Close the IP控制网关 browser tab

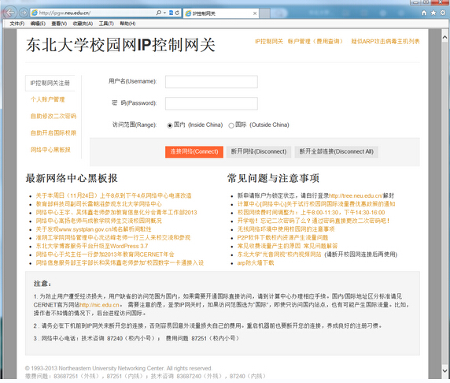pyautogui.click(x=255, y=13)
